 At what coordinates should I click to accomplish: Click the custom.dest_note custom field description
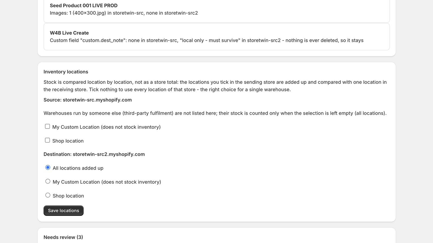tap(206, 40)
